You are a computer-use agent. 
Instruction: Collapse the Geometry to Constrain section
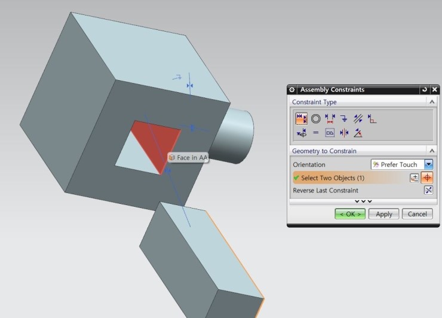(x=432, y=151)
